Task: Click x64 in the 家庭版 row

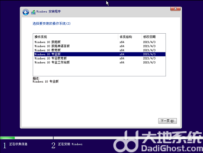Action: point(122,42)
